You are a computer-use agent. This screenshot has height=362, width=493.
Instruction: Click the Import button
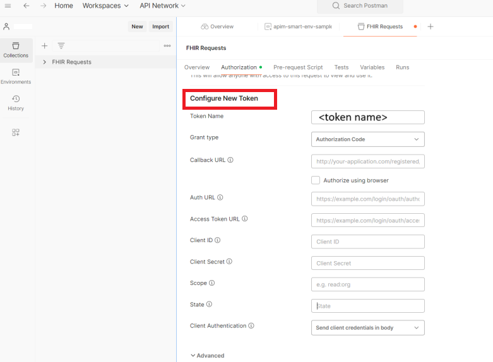click(161, 26)
